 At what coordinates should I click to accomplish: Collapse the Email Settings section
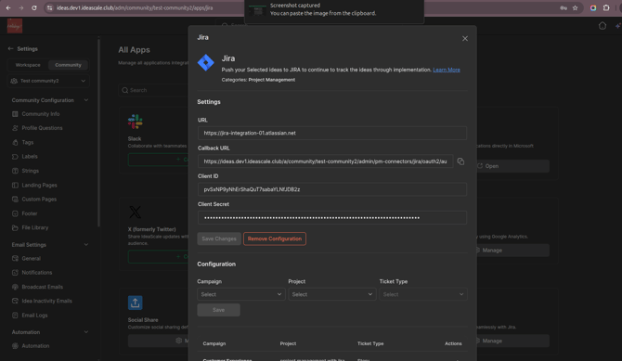[x=86, y=245]
